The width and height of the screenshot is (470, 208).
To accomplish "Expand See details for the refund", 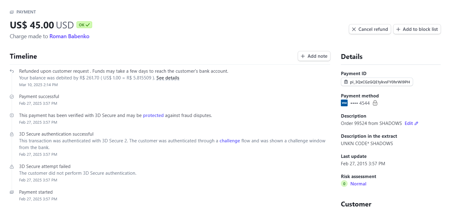I will pos(168,78).
